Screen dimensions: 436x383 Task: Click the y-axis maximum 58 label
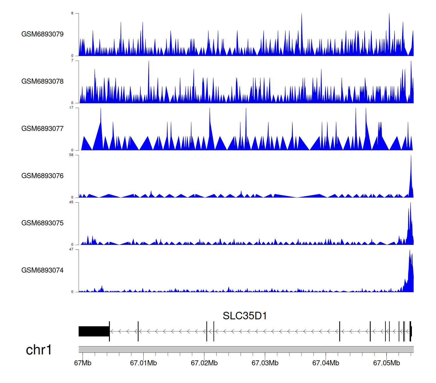click(71, 155)
